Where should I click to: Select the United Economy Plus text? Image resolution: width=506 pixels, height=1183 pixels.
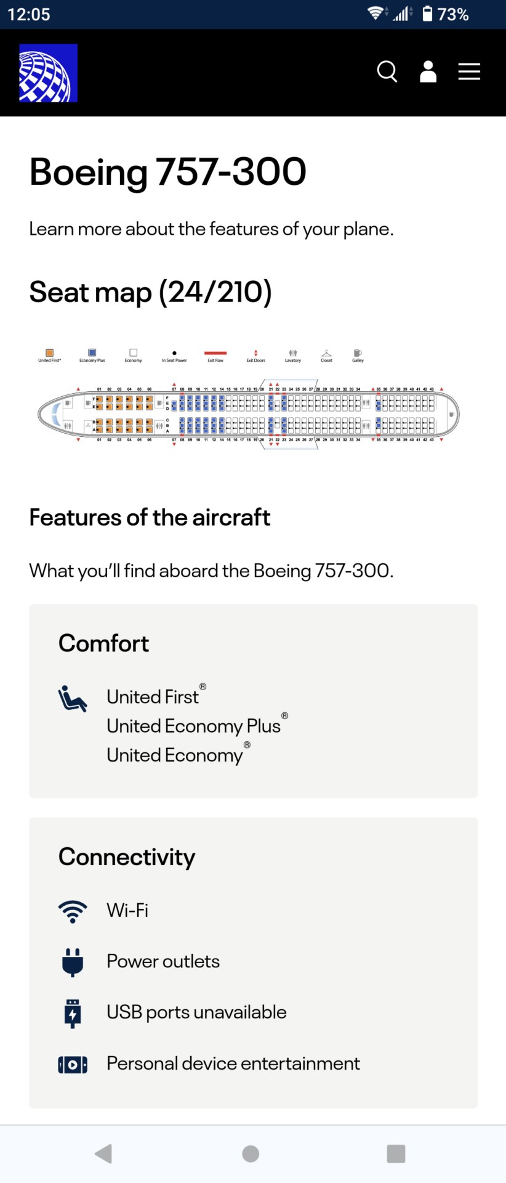click(194, 726)
